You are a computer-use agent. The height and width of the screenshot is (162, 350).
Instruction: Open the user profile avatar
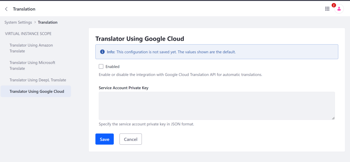pos(339,9)
